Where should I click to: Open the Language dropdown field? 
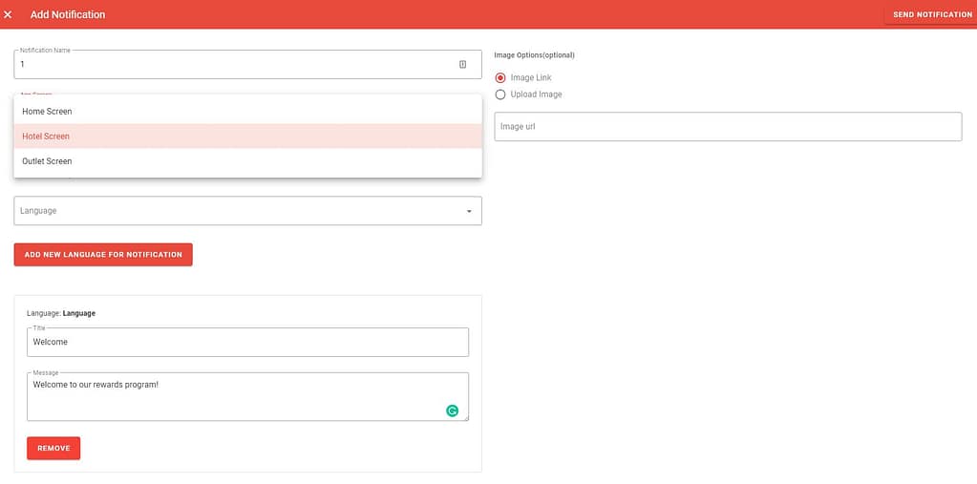tap(239, 211)
